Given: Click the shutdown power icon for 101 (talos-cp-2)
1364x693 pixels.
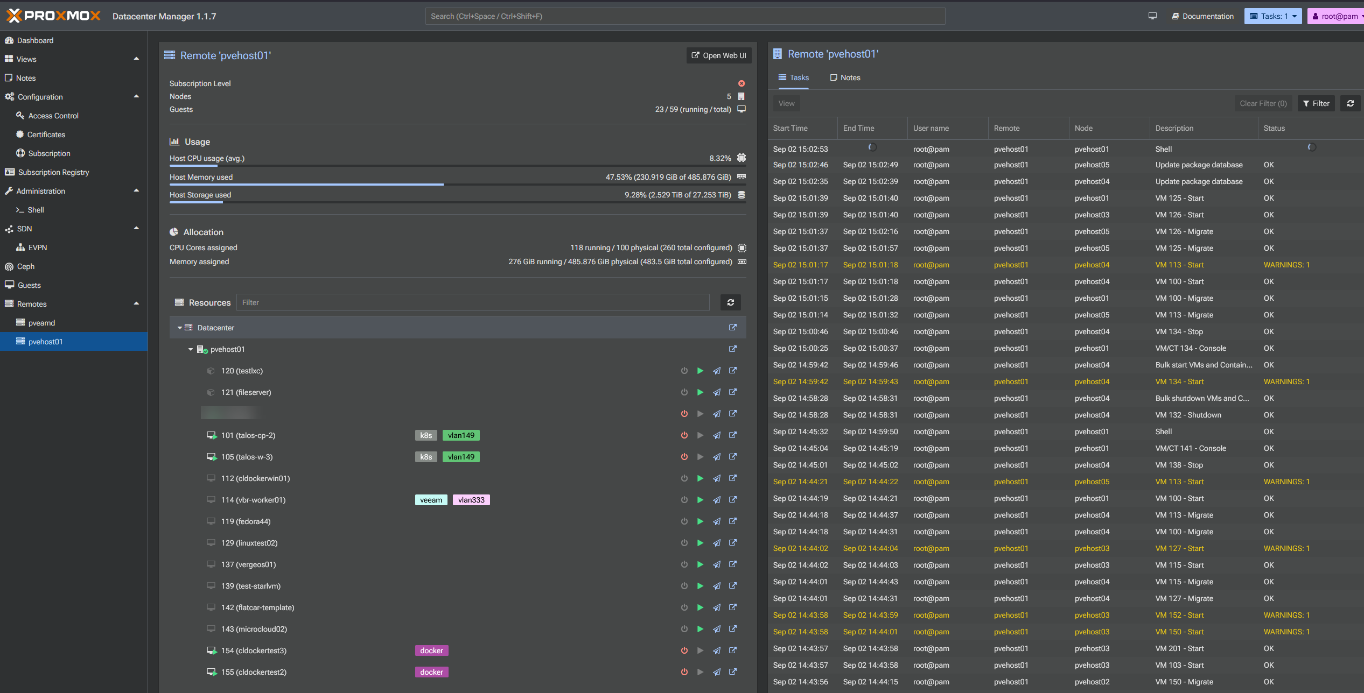Looking at the screenshot, I should tap(684, 435).
